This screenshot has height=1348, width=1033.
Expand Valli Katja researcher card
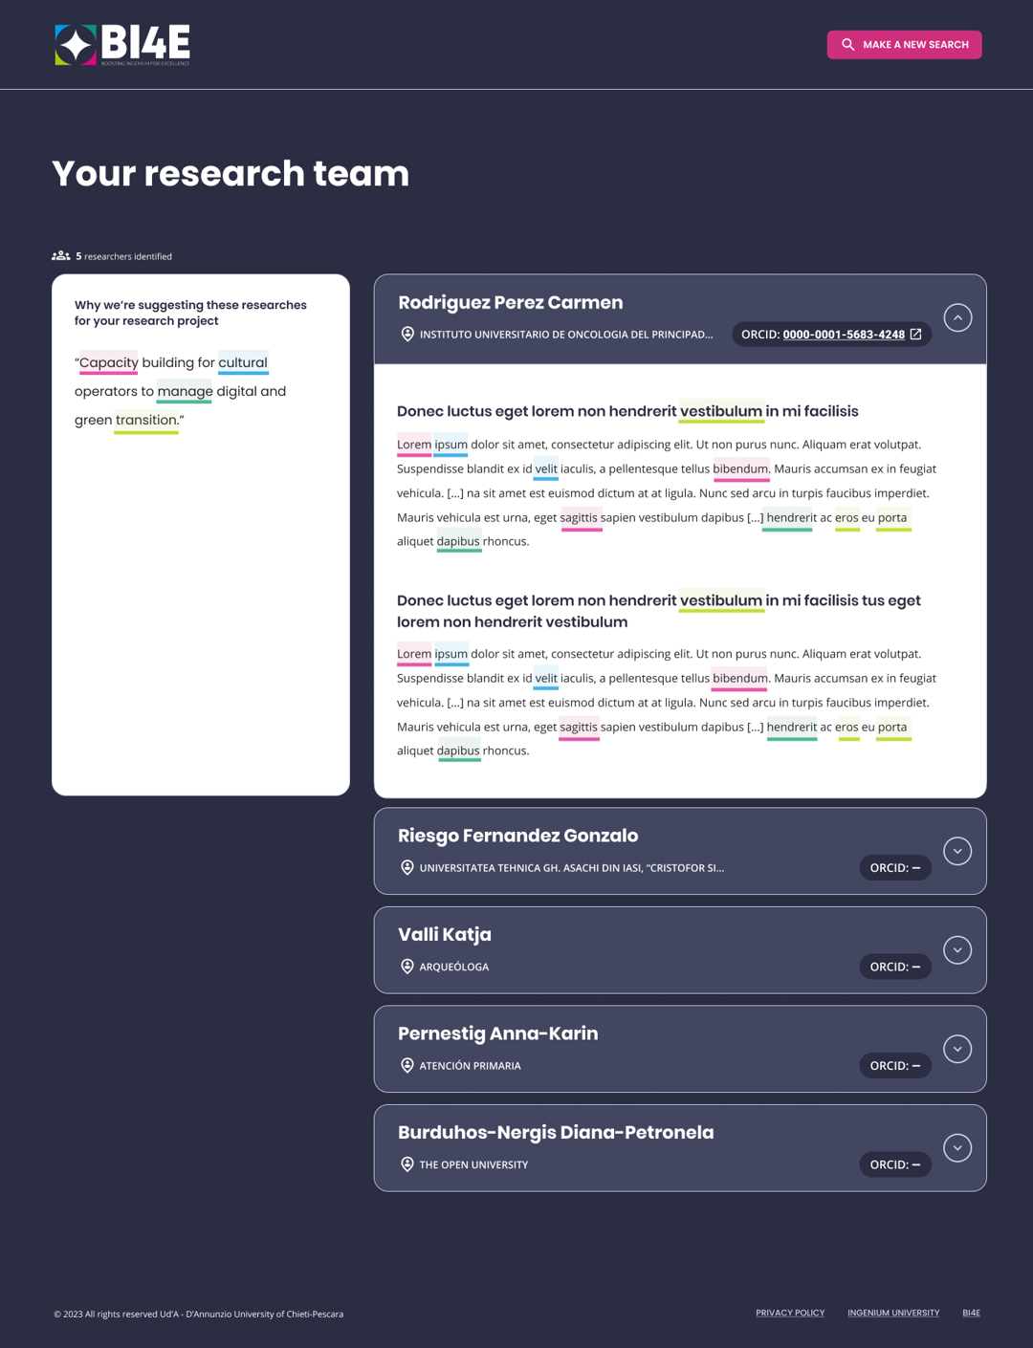(x=957, y=950)
